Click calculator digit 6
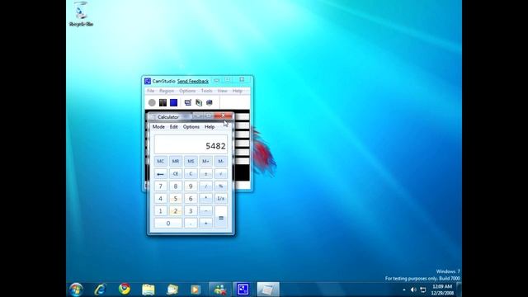Screen dimensions: 528x297 191,199
